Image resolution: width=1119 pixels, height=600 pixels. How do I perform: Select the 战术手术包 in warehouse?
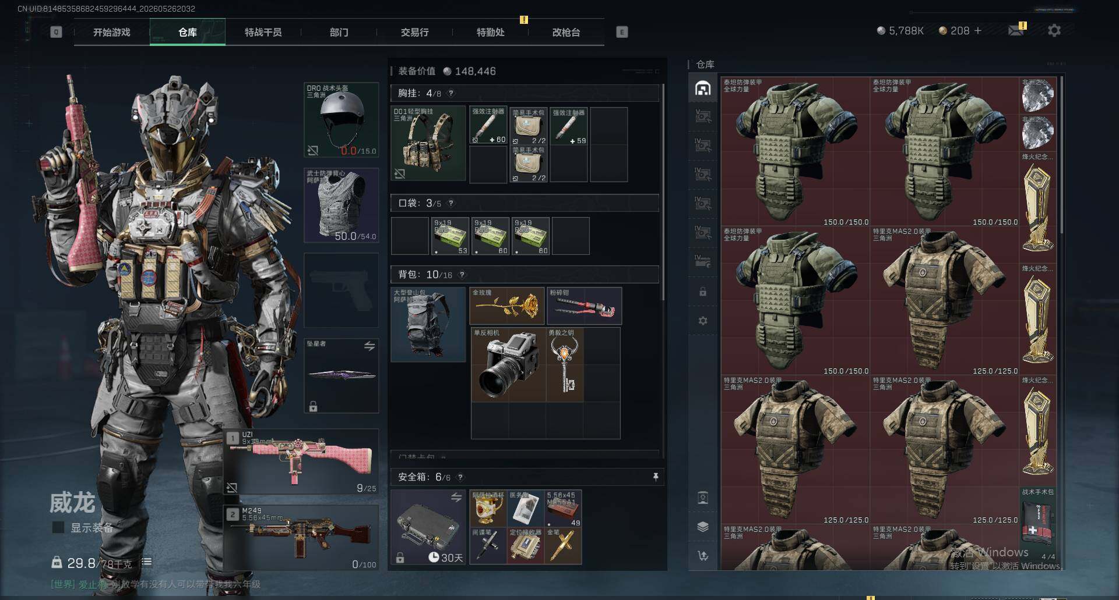coord(1039,525)
